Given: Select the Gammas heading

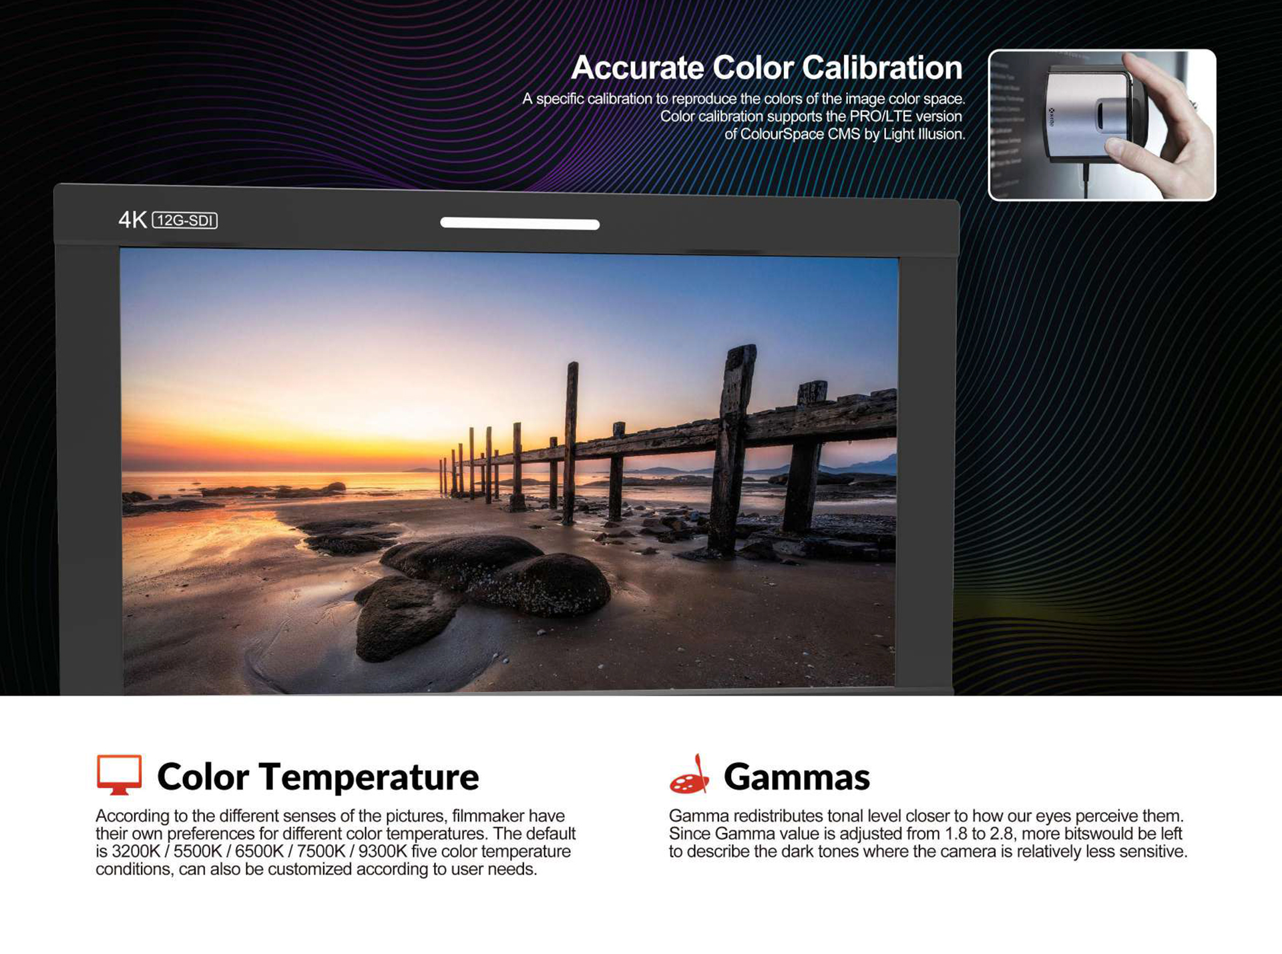Looking at the screenshot, I should pos(797,777).
